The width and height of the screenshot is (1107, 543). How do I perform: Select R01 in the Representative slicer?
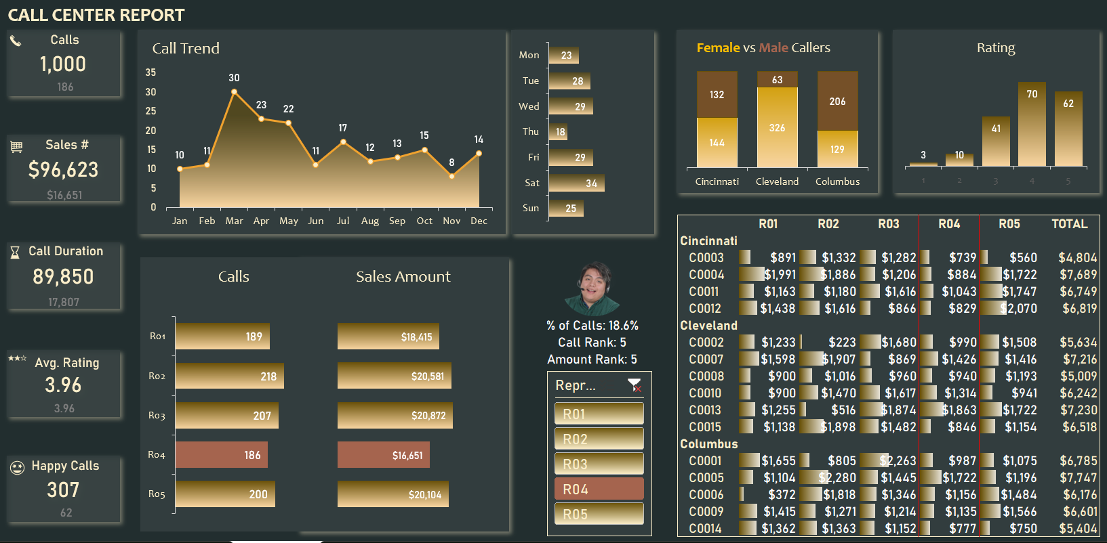tap(599, 414)
